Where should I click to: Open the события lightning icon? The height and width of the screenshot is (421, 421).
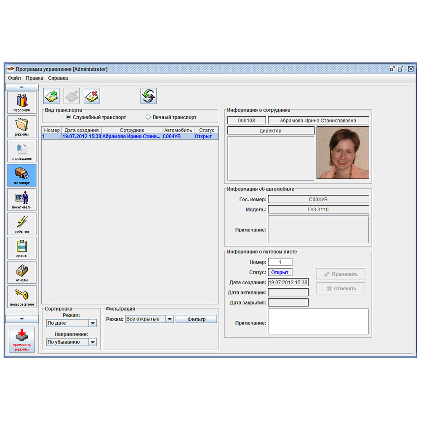click(22, 224)
